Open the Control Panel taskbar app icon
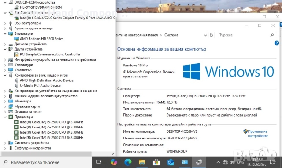Image resolution: width=282 pixels, height=168 pixels. (x=185, y=162)
